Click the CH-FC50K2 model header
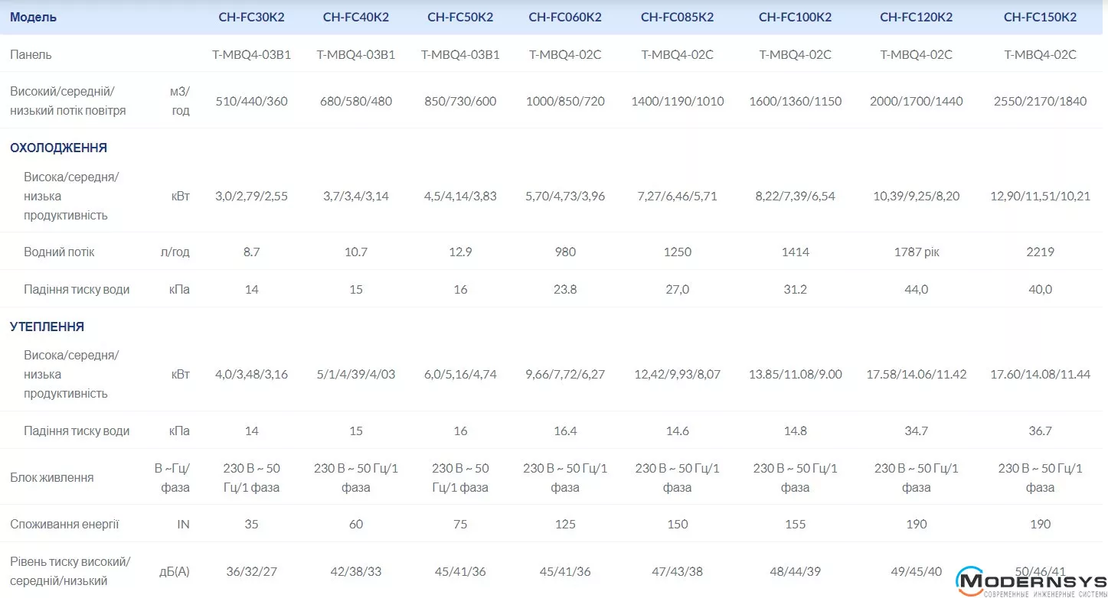1108x598 pixels. pos(460,17)
